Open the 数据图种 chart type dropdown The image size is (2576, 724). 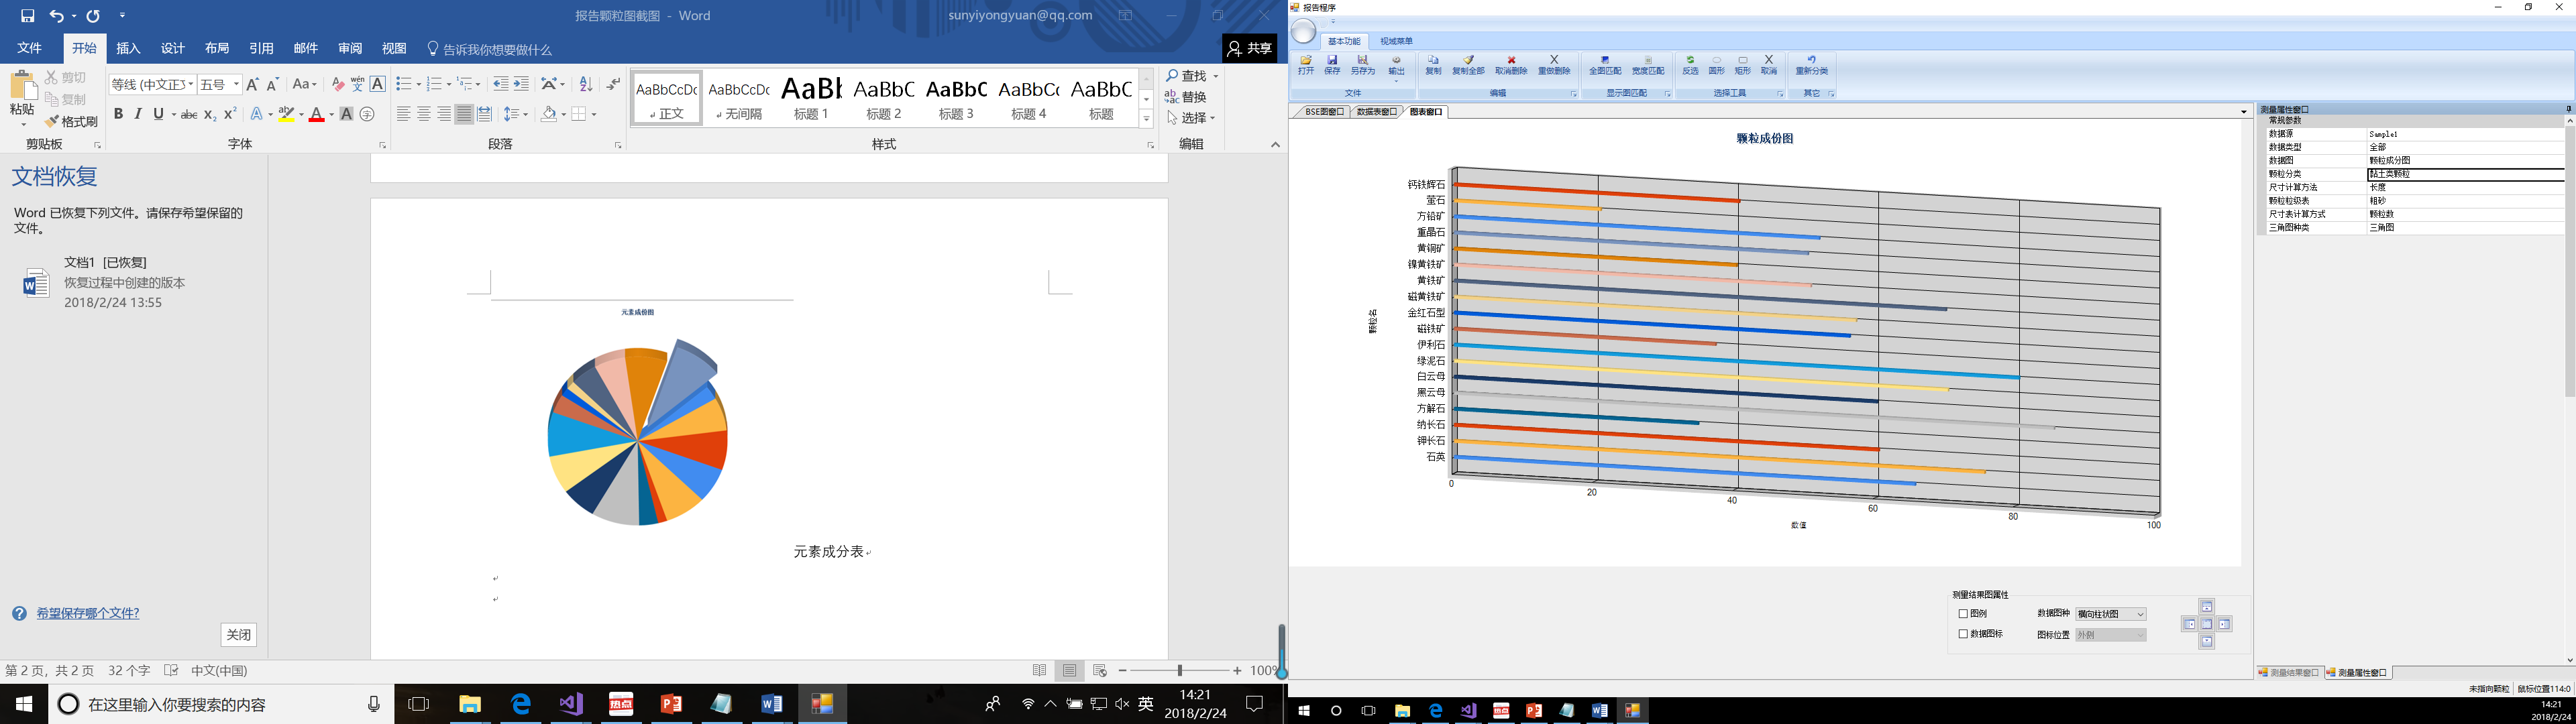(x=2140, y=614)
